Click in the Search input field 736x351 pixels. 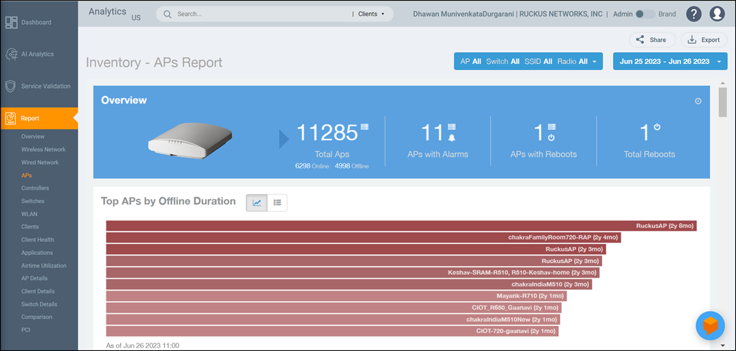(x=263, y=14)
